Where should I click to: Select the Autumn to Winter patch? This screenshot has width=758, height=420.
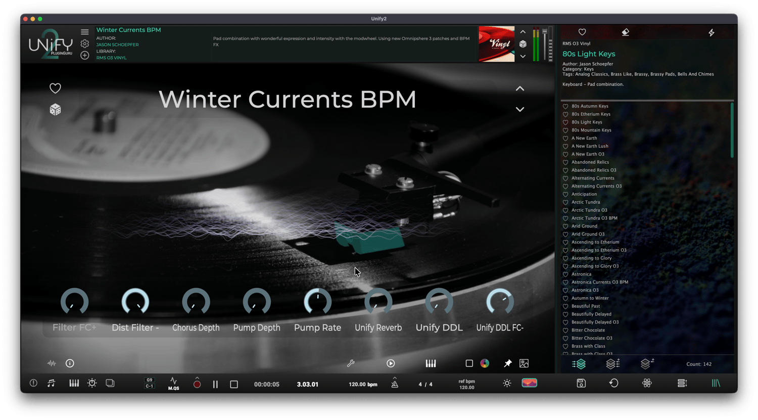pyautogui.click(x=590, y=298)
